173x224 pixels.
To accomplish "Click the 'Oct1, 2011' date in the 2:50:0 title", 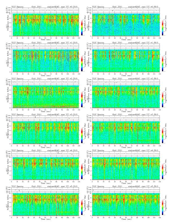I will click(117, 78).
